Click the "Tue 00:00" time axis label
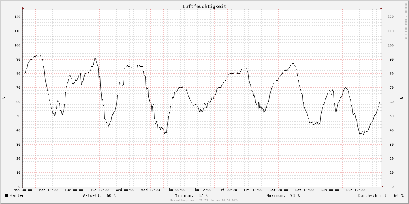Screen dimensions: 409x204 74,190
